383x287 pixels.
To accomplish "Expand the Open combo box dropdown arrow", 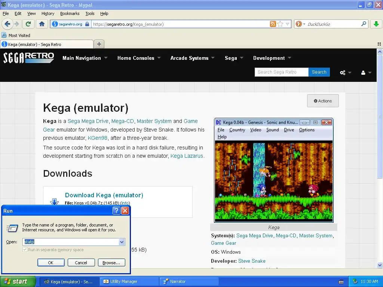I will (122, 242).
